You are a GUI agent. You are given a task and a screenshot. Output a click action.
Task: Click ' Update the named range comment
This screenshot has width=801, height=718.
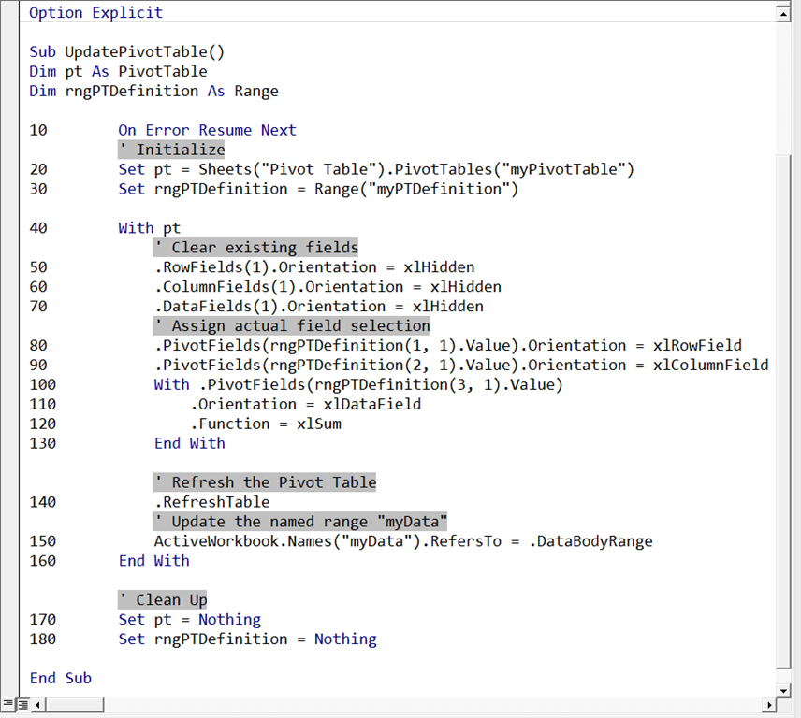[300, 522]
